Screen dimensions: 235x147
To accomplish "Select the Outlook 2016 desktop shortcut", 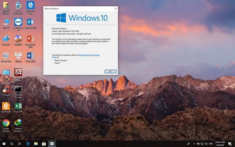I will [x=31, y=23].
